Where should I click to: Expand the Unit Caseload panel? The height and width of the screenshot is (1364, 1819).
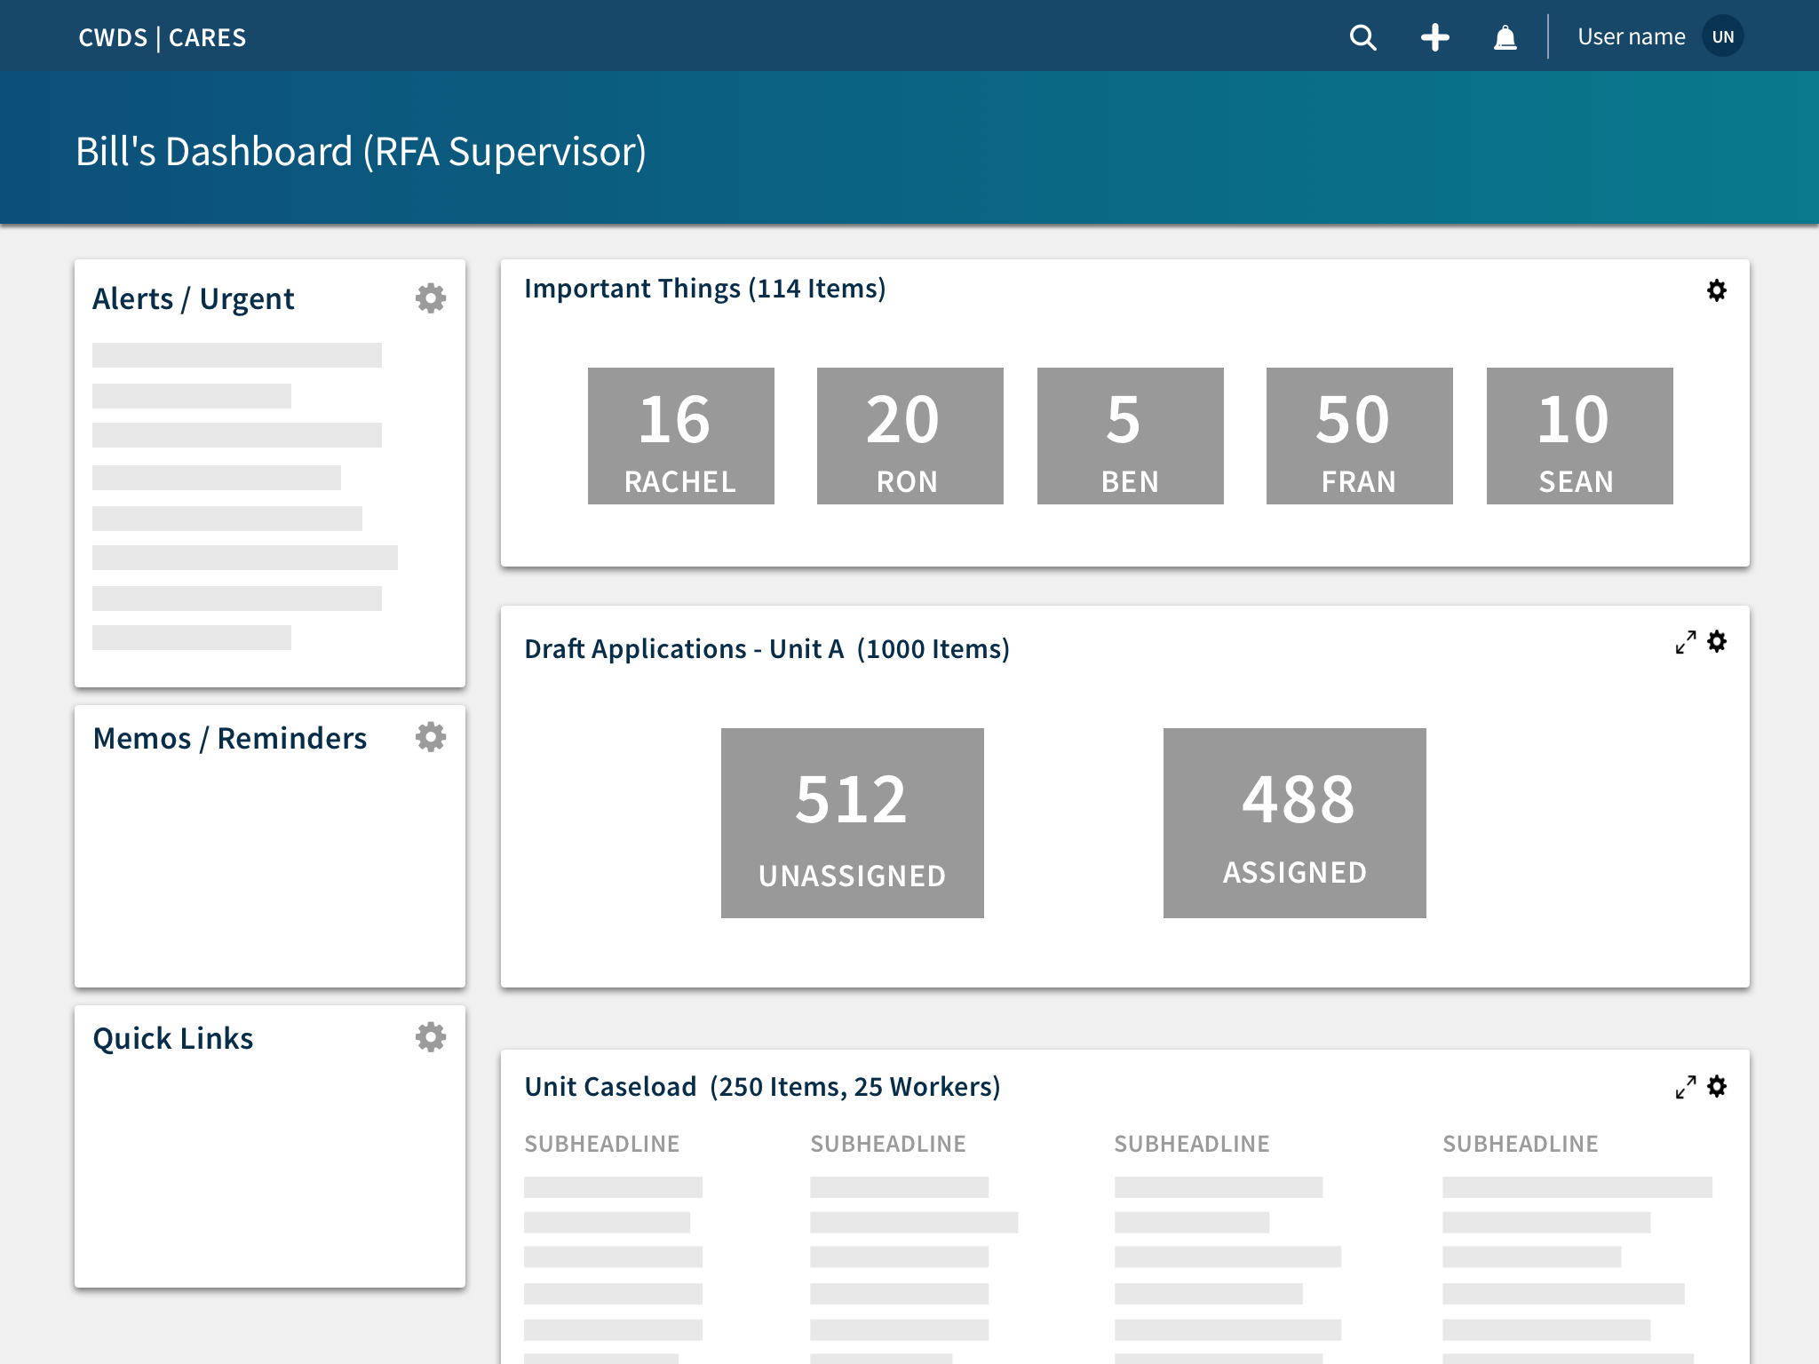pyautogui.click(x=1685, y=1087)
